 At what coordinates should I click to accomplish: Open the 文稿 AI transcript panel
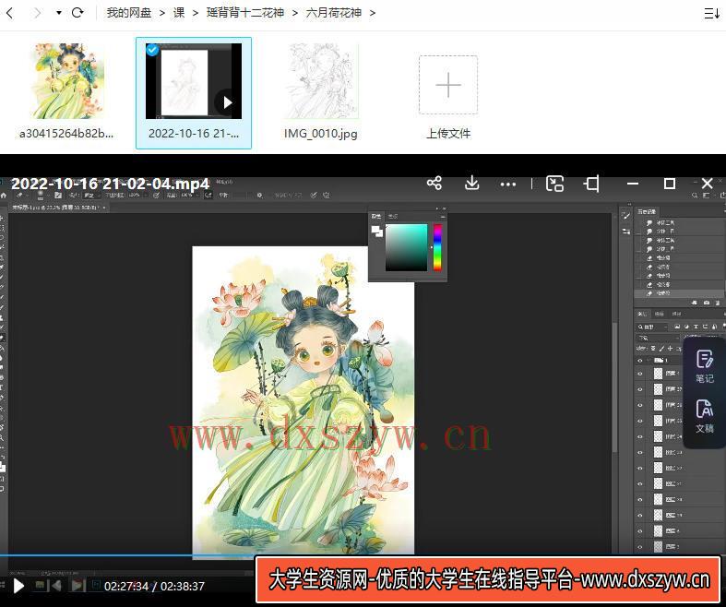pos(704,416)
